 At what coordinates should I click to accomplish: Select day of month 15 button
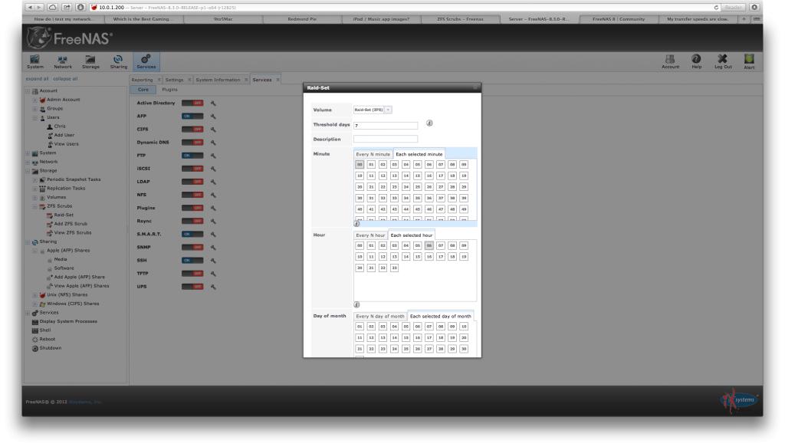(x=406, y=338)
